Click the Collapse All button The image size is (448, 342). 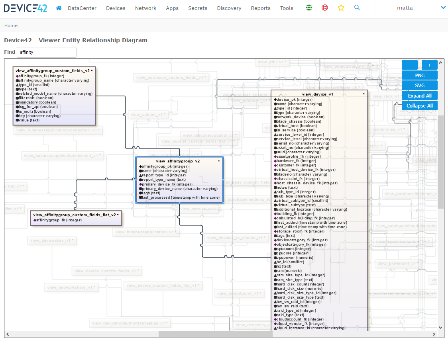[x=420, y=106]
